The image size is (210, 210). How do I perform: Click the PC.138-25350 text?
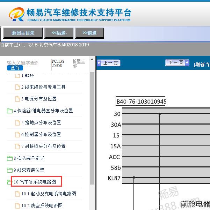point(58,63)
